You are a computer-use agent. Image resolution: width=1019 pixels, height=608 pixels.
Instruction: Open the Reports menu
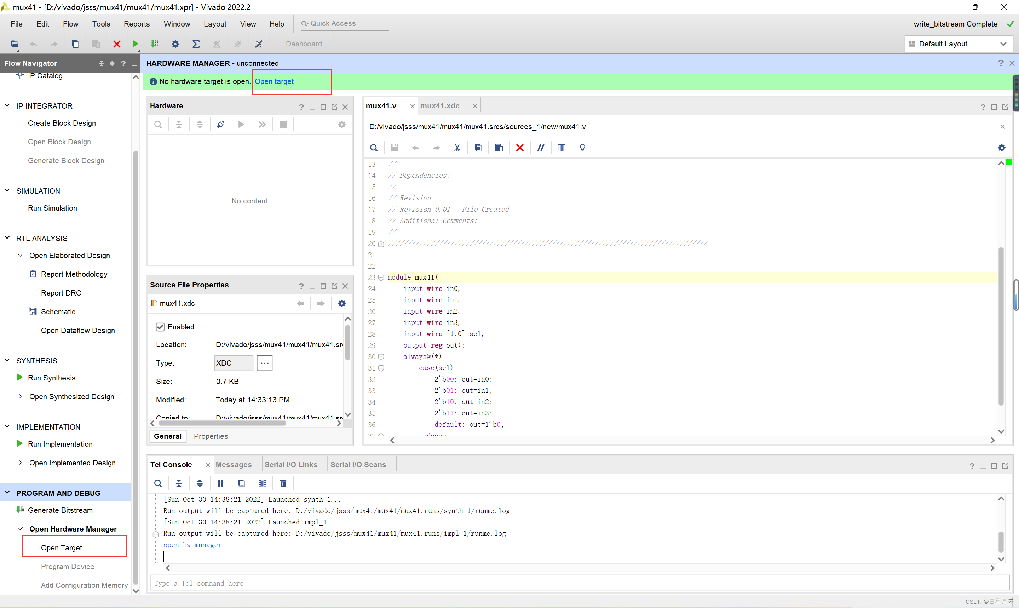[136, 24]
